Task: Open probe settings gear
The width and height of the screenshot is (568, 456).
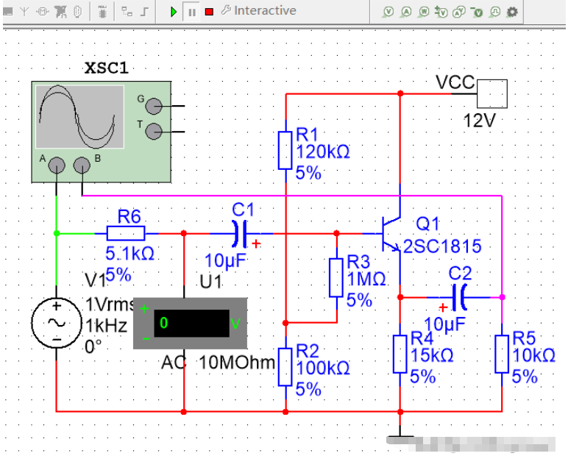Action: click(512, 12)
